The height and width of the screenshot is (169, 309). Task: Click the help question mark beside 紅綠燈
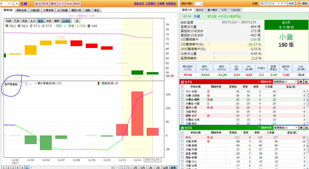pos(73,21)
